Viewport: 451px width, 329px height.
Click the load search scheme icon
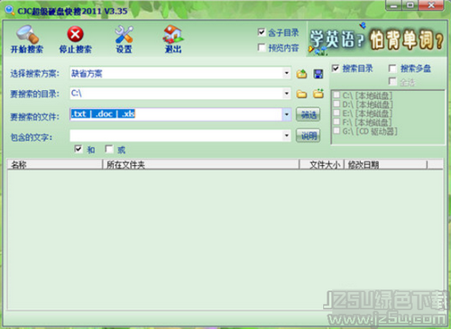click(x=301, y=74)
